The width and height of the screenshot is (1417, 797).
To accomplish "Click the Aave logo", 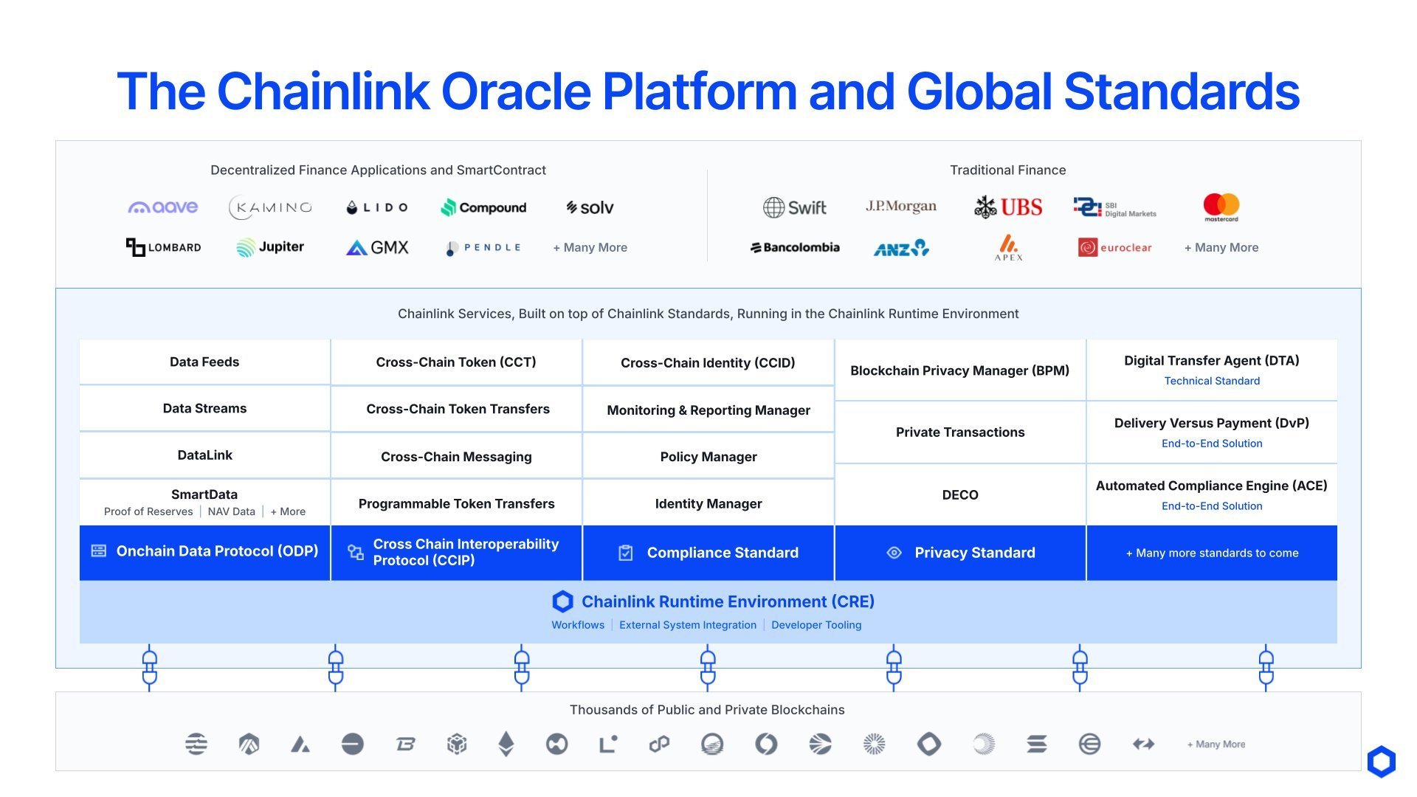I will click(163, 207).
